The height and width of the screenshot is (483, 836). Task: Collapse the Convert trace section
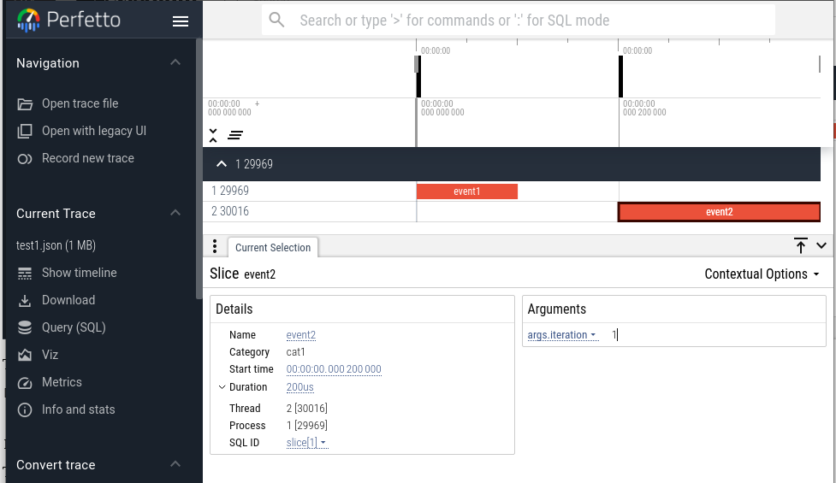tap(175, 464)
